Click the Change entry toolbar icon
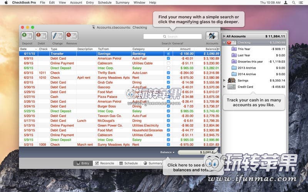This screenshot has height=192, width=308. tap(57, 36)
